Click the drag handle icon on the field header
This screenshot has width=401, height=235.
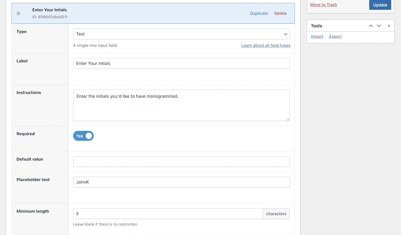[x=18, y=13]
